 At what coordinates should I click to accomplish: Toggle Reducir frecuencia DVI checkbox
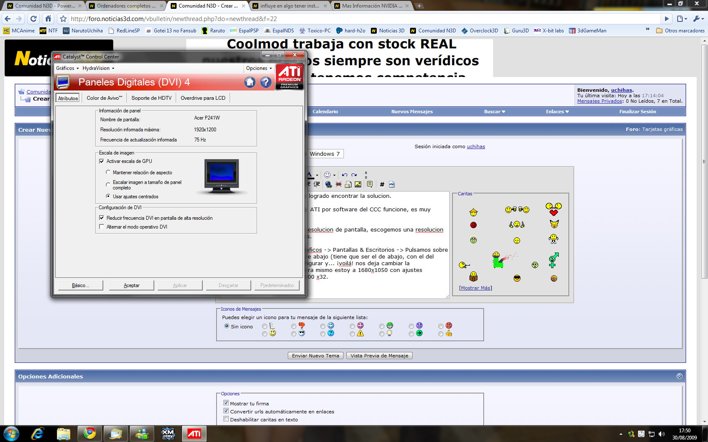(102, 218)
